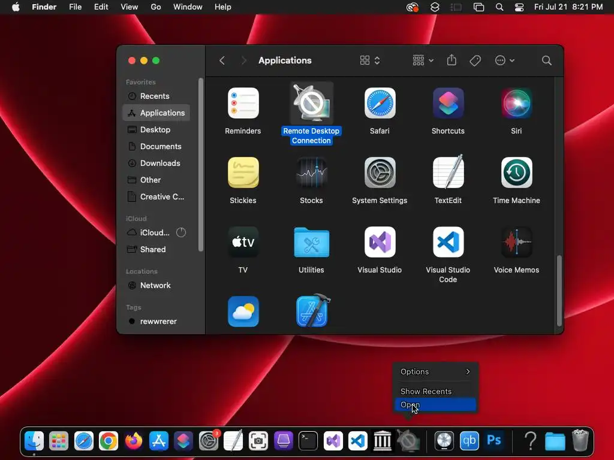Select Applications in the sidebar

pos(156,113)
